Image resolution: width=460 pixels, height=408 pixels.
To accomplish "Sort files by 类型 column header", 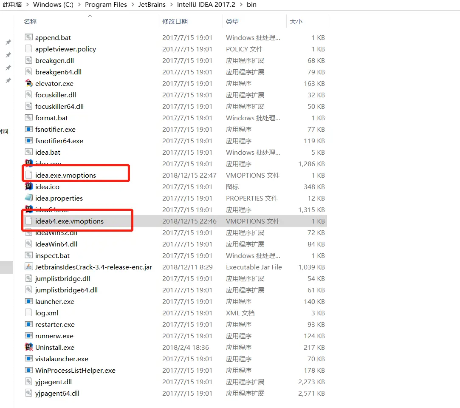I will pos(232,21).
